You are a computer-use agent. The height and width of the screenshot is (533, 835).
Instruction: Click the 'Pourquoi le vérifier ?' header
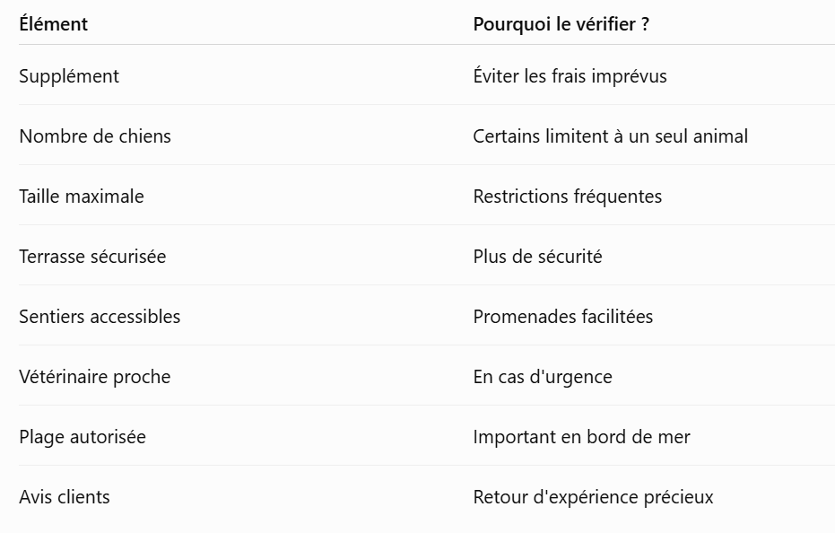[561, 24]
